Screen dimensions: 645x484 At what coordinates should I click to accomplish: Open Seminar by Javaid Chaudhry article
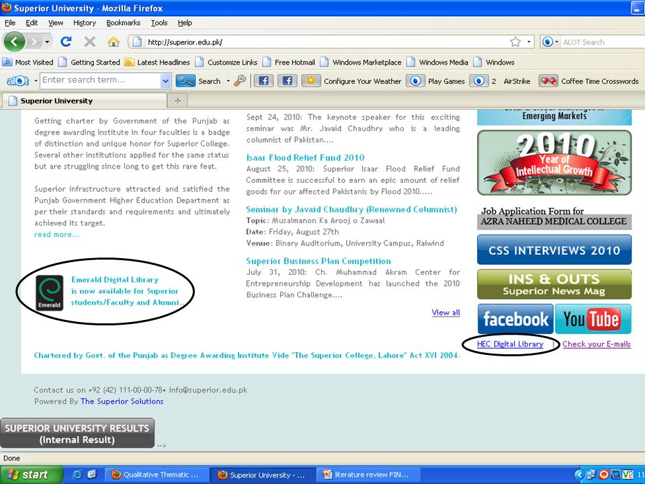(x=351, y=209)
